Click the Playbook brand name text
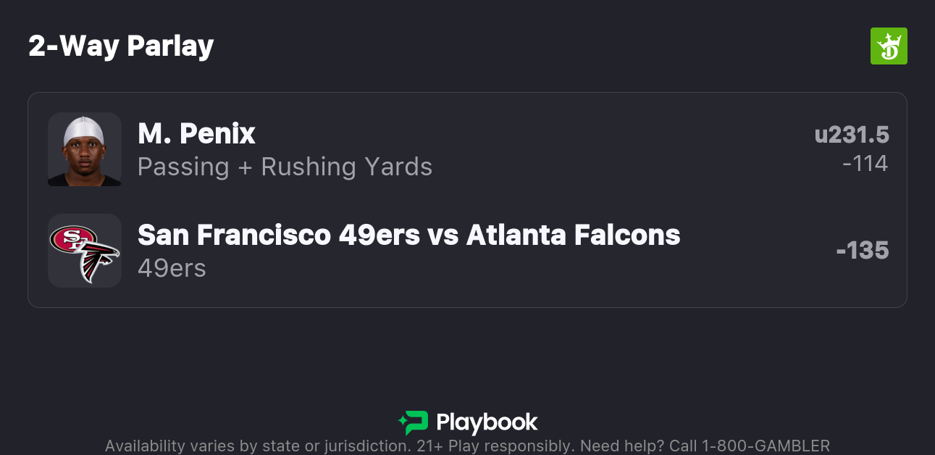This screenshot has height=455, width=935. point(487,422)
